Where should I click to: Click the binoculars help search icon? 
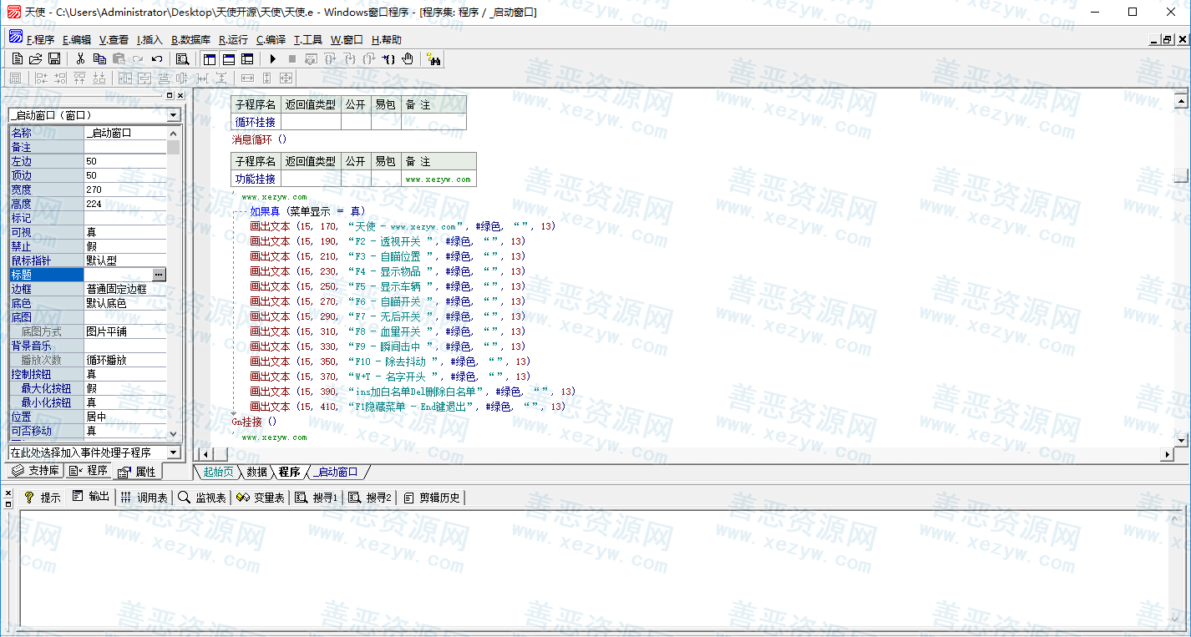pos(433,58)
